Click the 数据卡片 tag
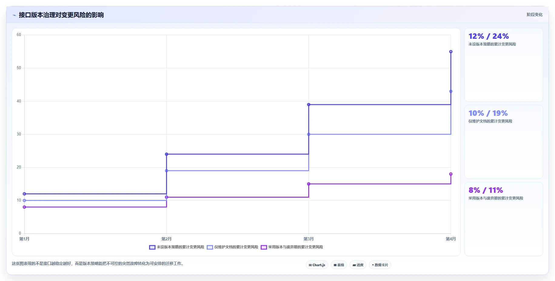555x281 pixels. tap(380, 265)
